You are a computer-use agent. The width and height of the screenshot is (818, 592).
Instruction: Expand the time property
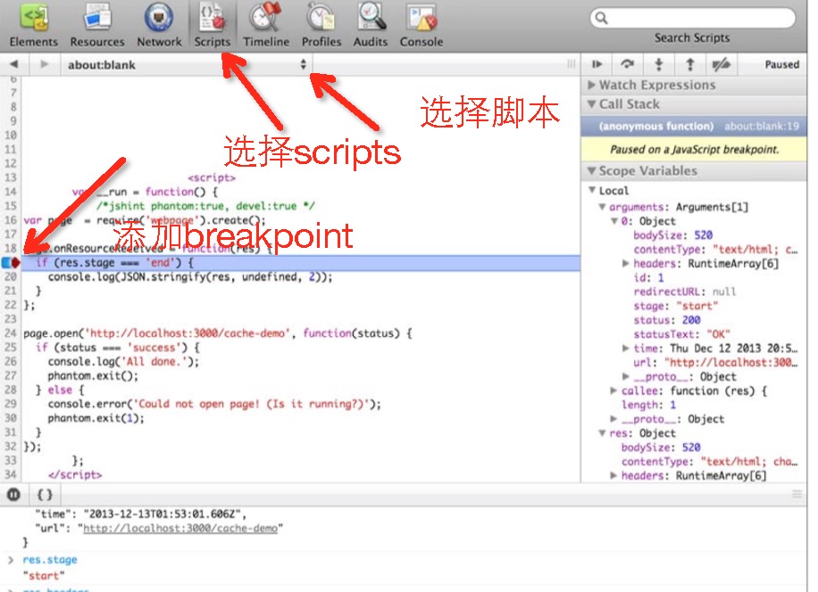point(626,349)
